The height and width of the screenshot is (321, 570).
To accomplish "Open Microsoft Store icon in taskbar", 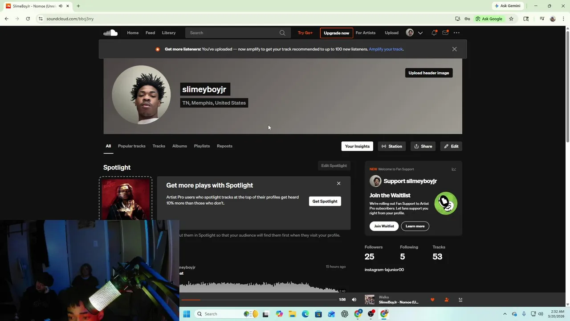I will (x=318, y=314).
